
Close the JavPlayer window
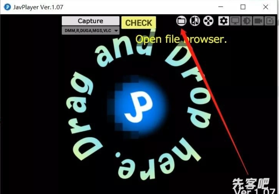265,7
